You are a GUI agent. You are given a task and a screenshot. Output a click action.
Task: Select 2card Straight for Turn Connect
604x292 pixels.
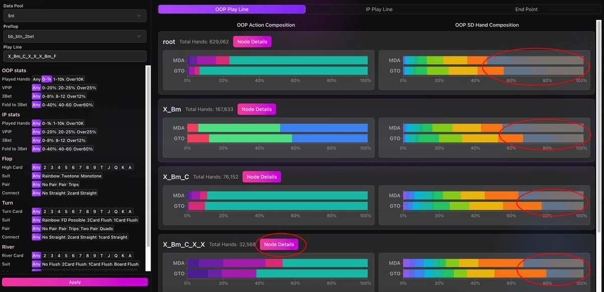point(82,238)
